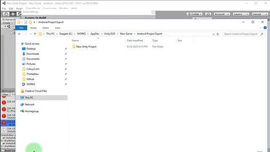270x152 pixels.
Task: Open Unity's File menu
Action: 4,8
